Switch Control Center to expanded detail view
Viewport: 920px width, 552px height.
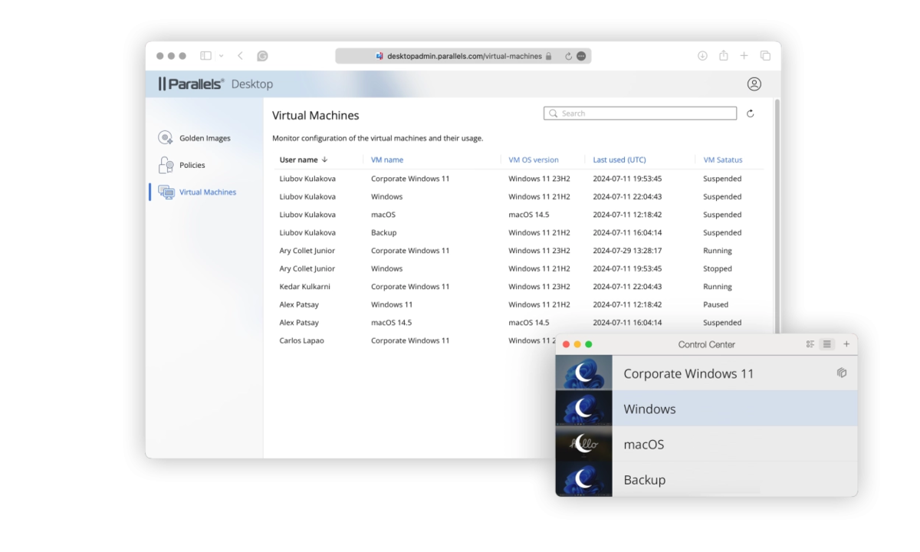pyautogui.click(x=810, y=344)
